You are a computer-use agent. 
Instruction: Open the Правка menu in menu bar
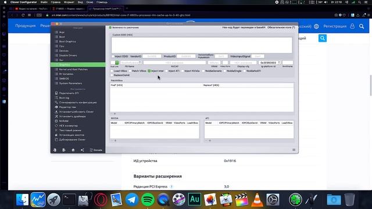pyautogui.click(x=56, y=2)
